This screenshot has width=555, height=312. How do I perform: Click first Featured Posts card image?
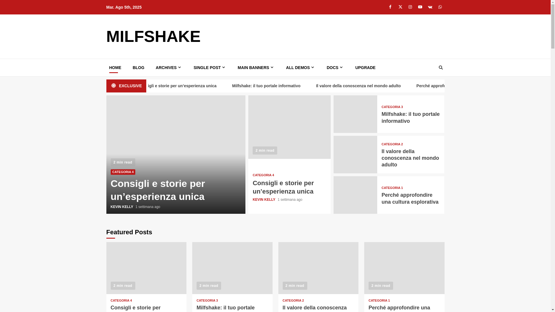(x=146, y=268)
